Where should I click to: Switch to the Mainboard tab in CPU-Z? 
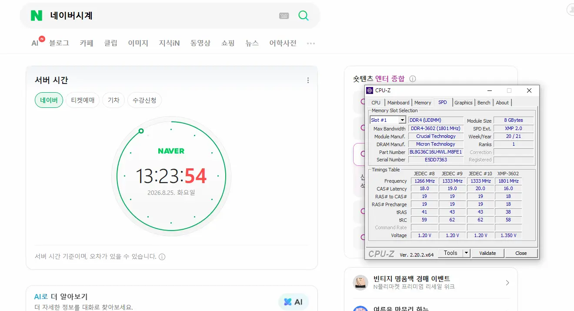398,103
